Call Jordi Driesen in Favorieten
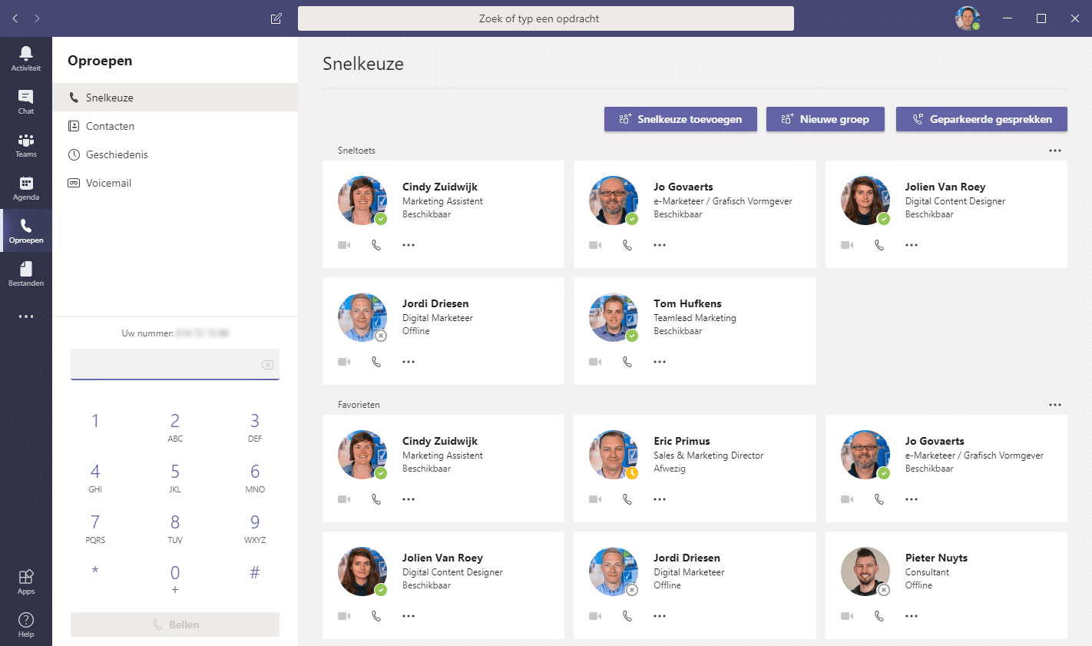The width and height of the screenshot is (1092, 646). point(627,616)
